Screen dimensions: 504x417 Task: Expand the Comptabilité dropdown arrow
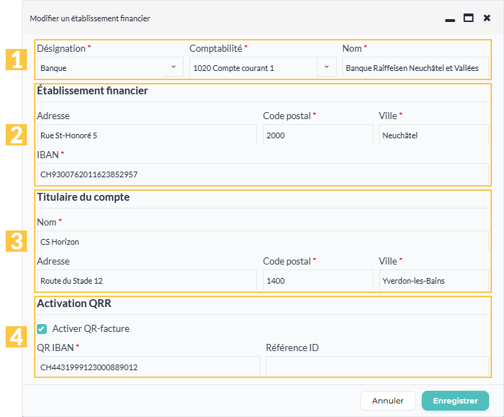pyautogui.click(x=327, y=67)
